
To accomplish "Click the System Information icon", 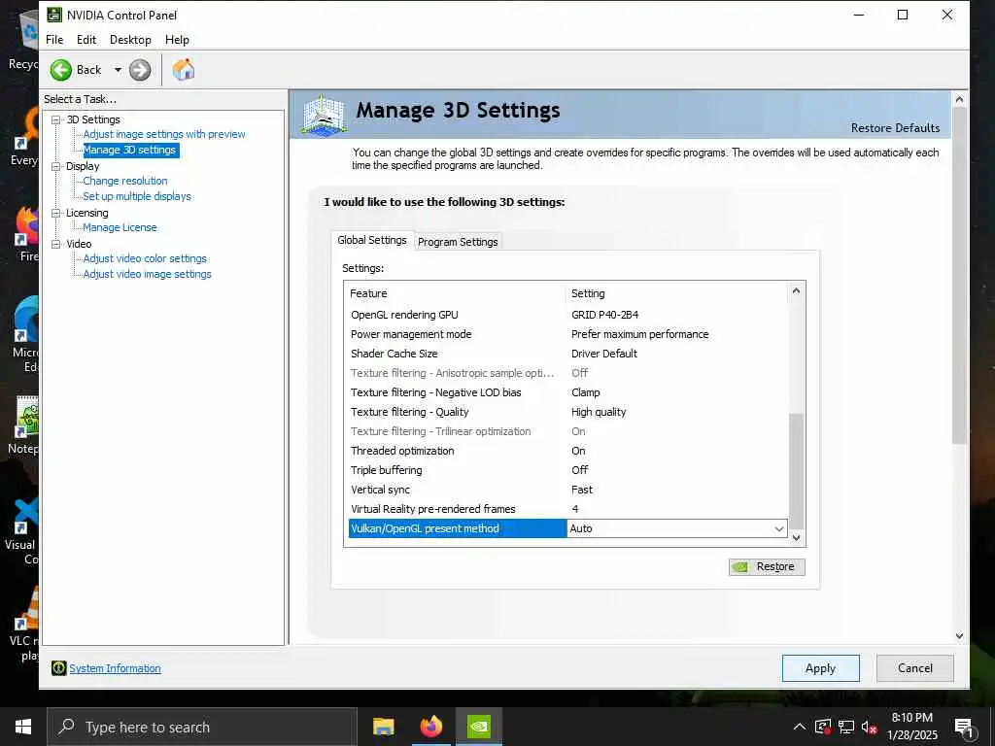I will pyautogui.click(x=58, y=668).
